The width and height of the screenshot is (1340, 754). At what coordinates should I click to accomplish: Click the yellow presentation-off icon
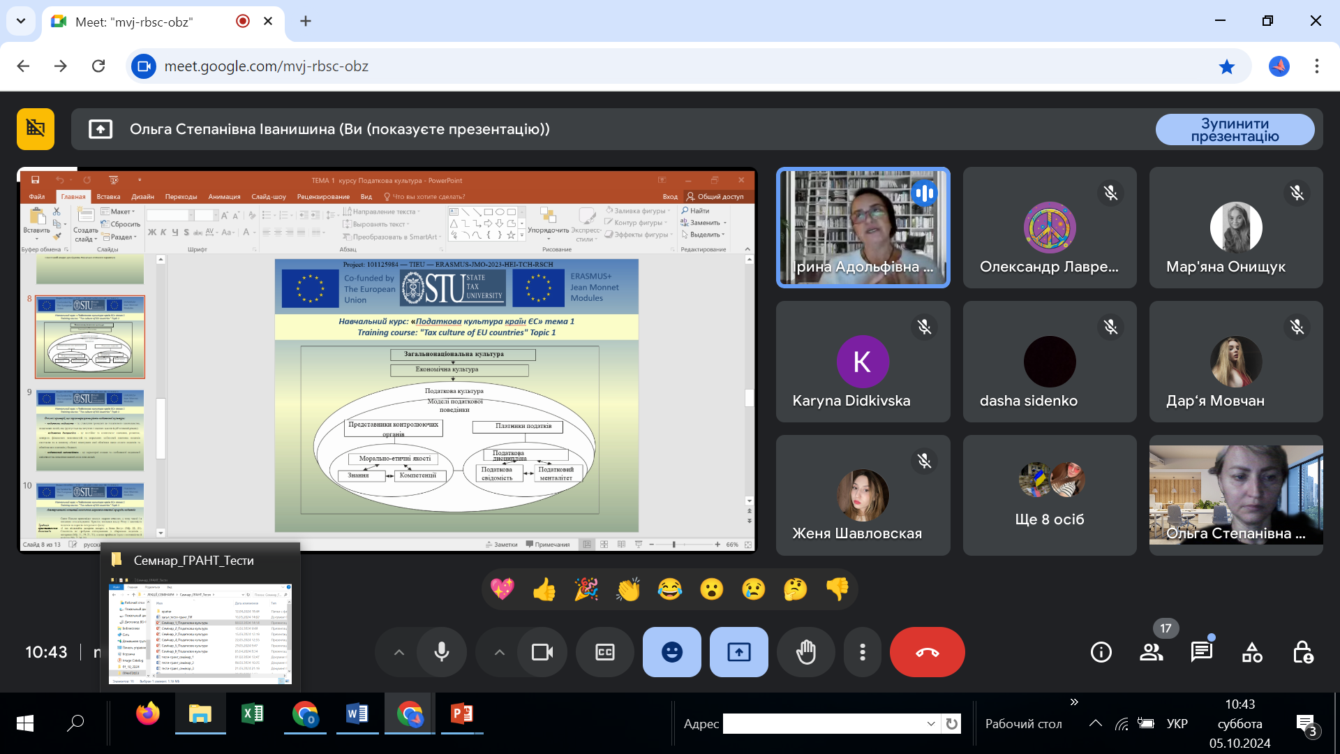point(36,129)
